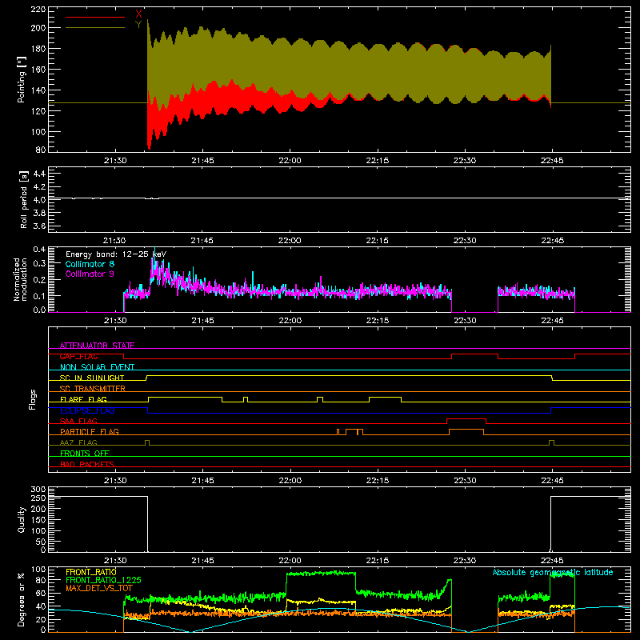Click the red X legend line
The image size is (640, 640).
95,17
